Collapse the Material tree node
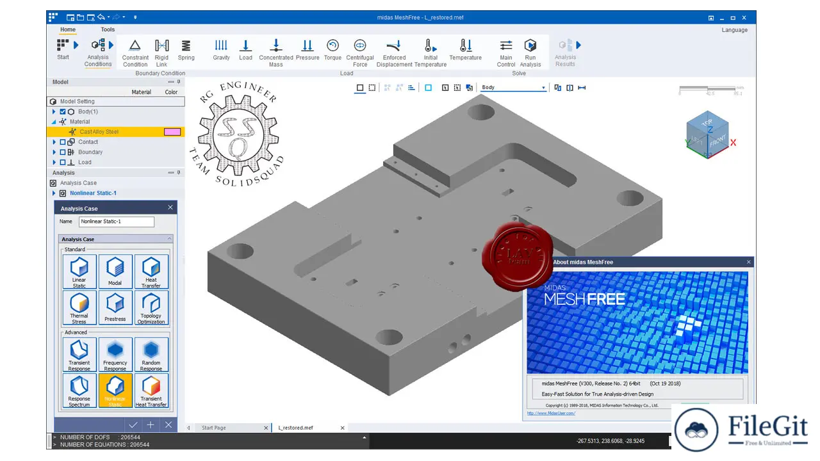 click(x=54, y=122)
